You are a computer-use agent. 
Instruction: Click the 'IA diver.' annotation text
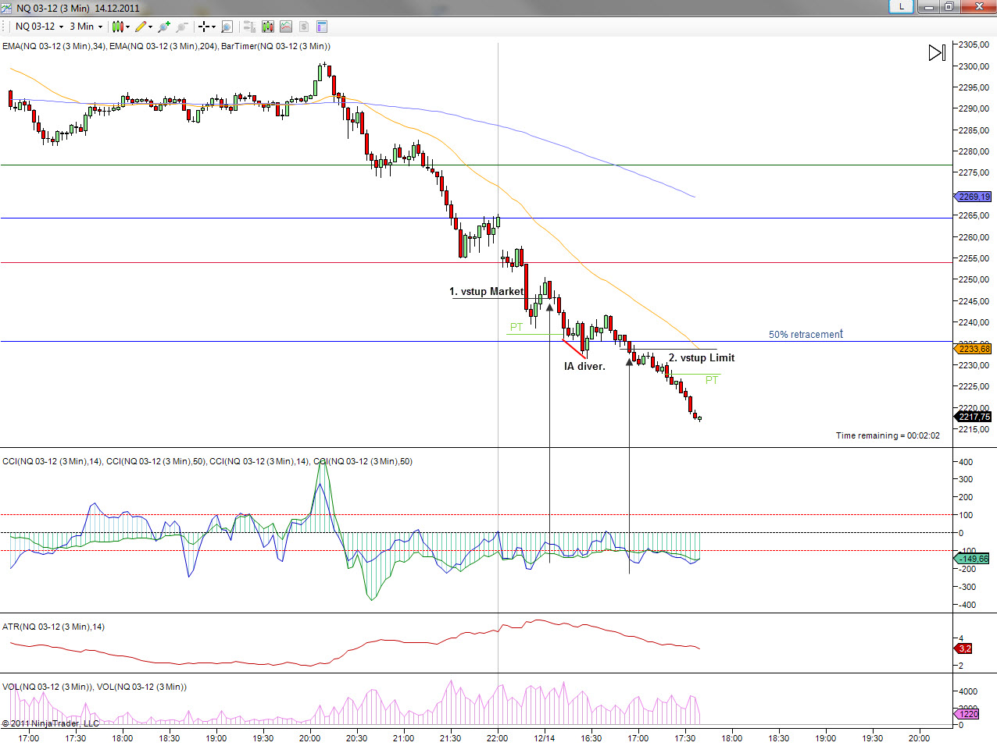(584, 366)
